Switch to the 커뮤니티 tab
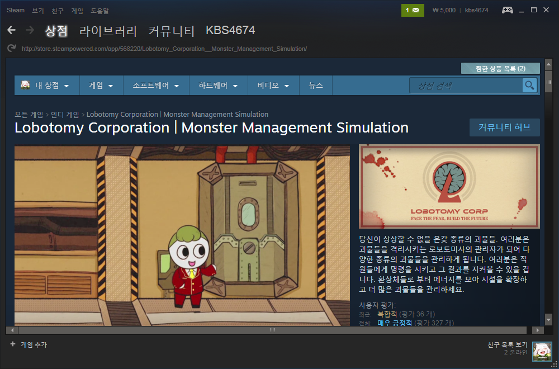 (172, 31)
